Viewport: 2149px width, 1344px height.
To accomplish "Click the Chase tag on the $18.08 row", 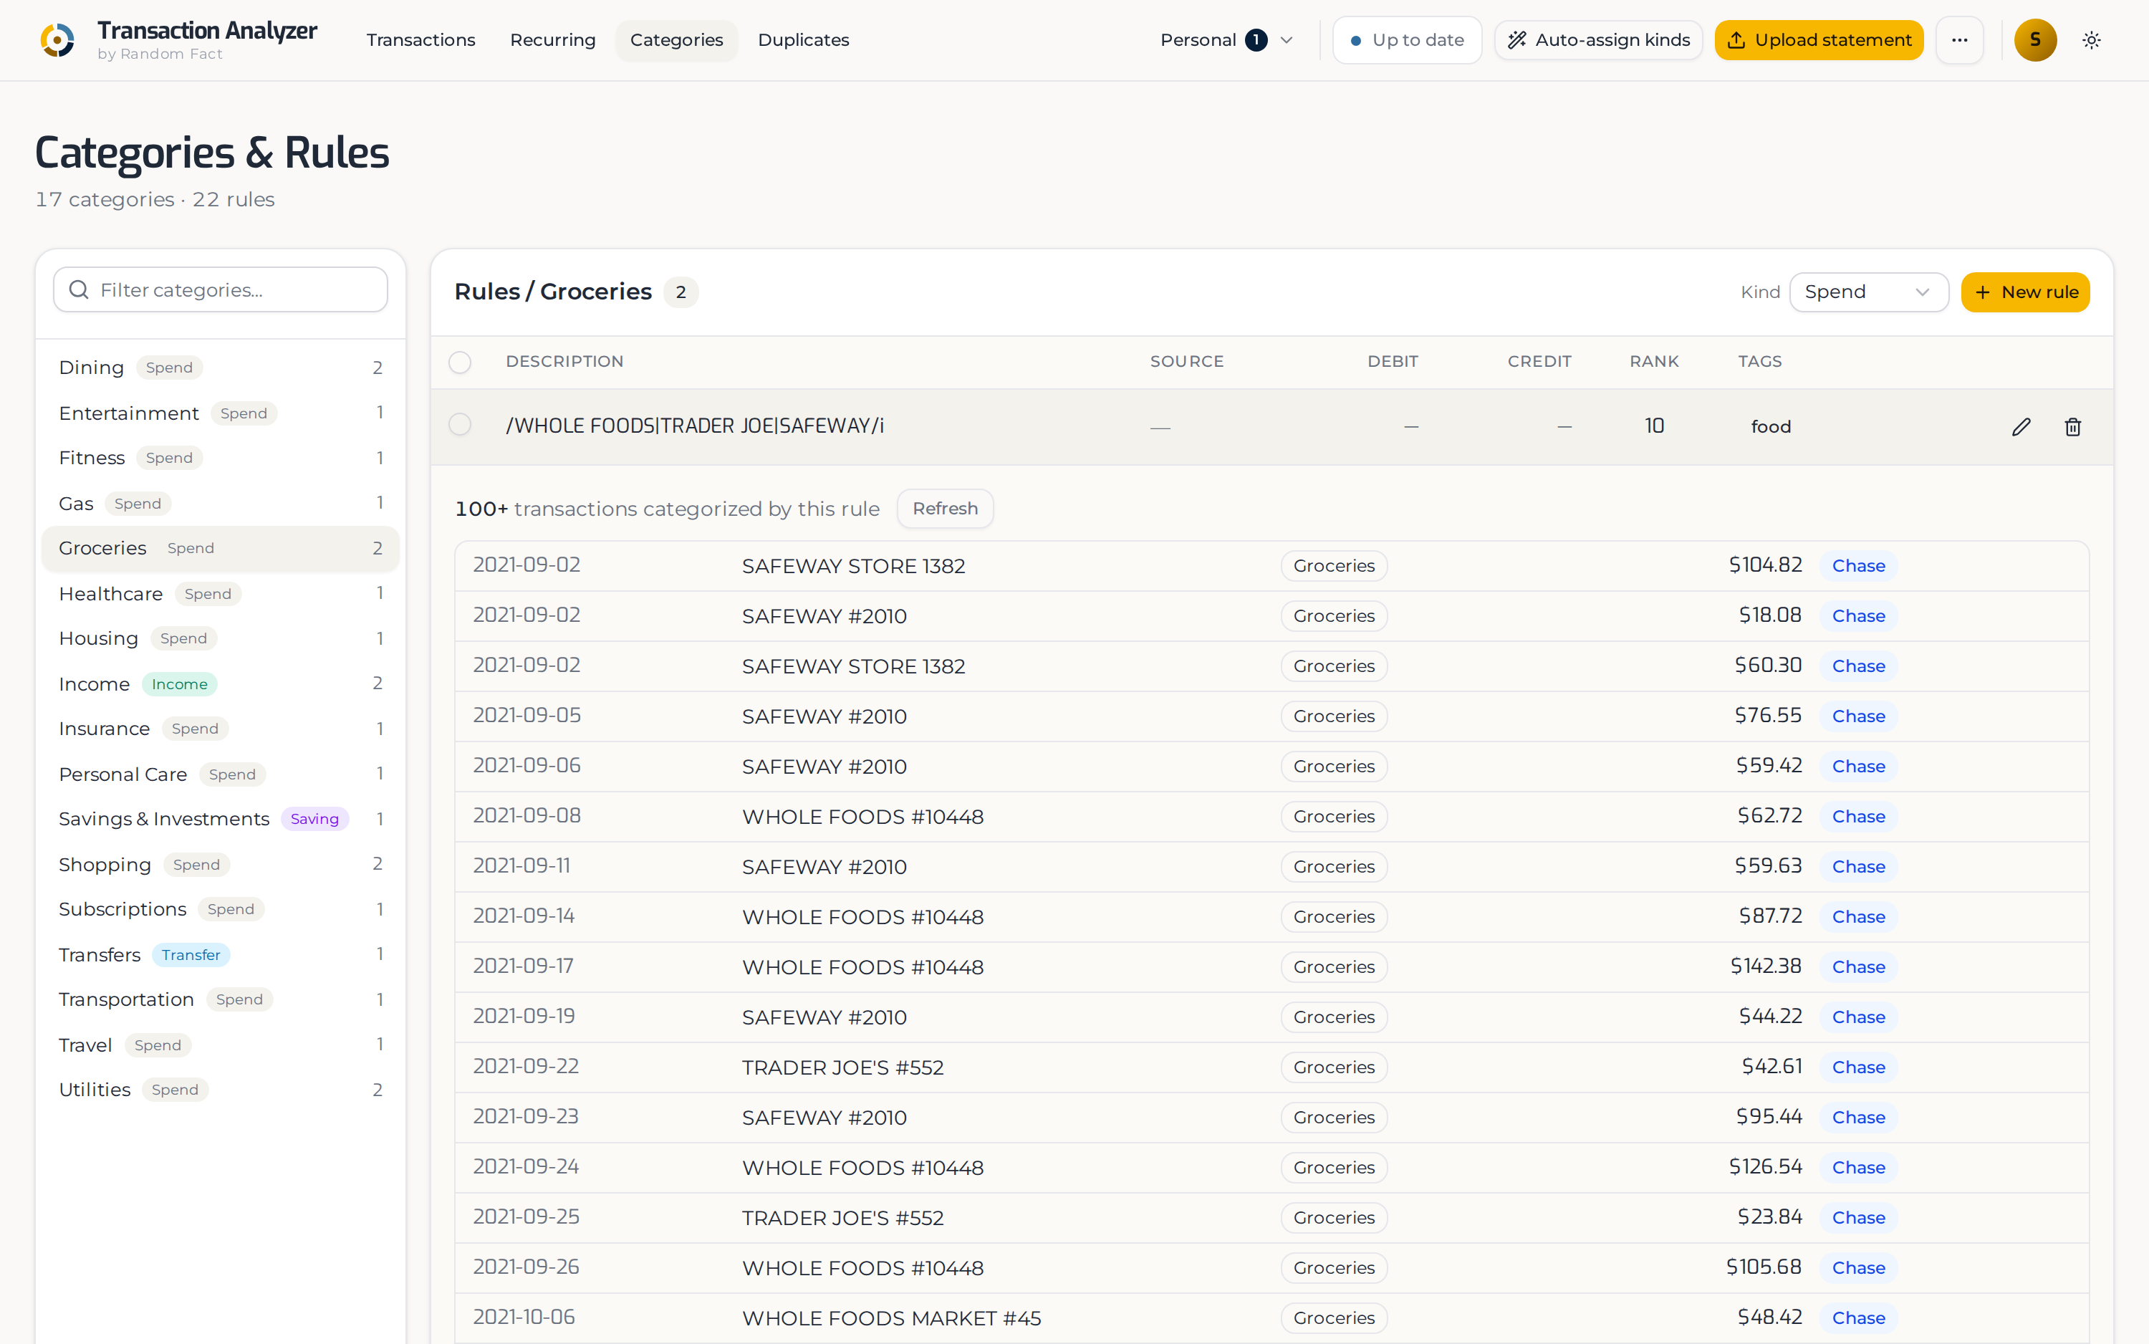I will [1858, 616].
